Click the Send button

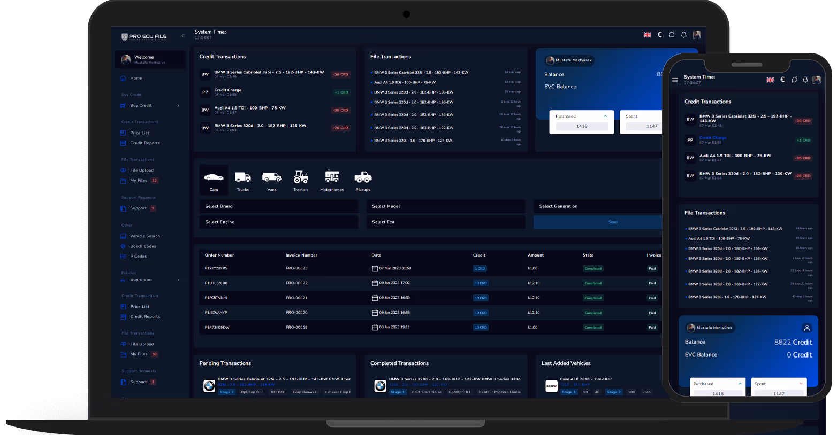pyautogui.click(x=612, y=222)
